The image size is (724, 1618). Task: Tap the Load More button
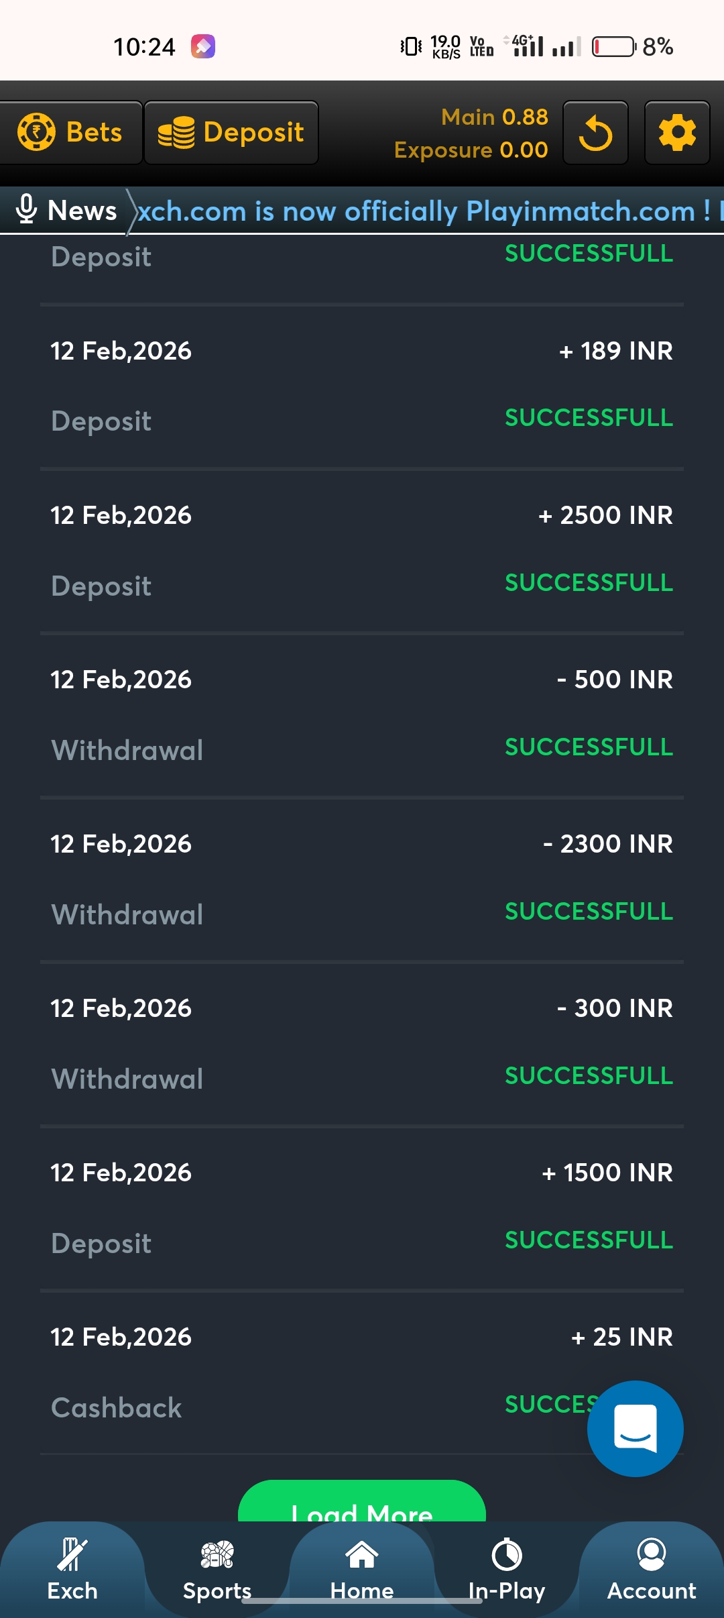coord(362,1504)
